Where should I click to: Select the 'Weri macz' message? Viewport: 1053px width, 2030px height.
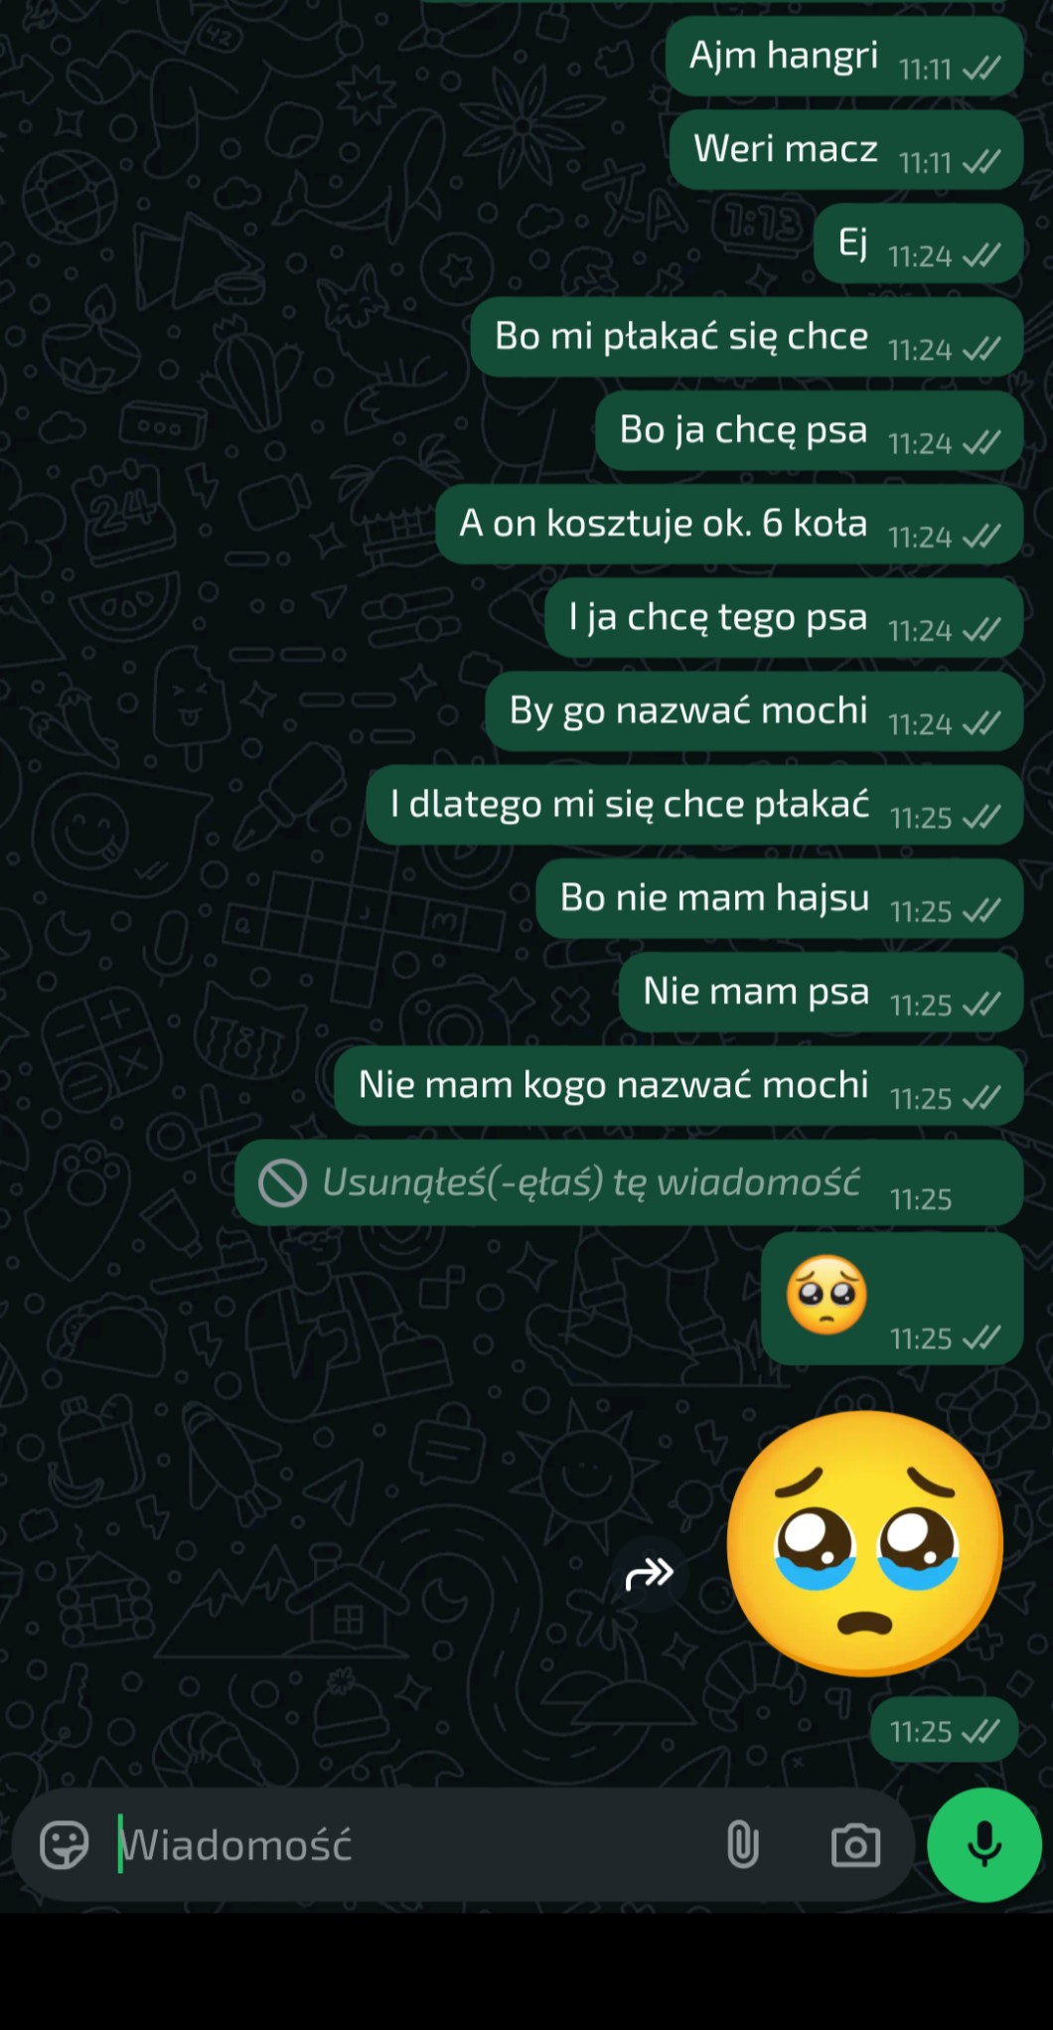pos(846,150)
